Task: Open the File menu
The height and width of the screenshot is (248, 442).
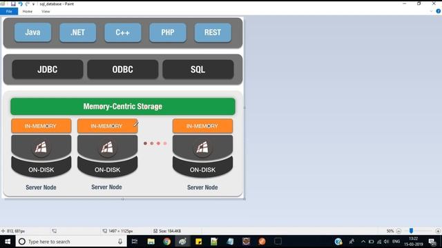Action: (x=9, y=12)
